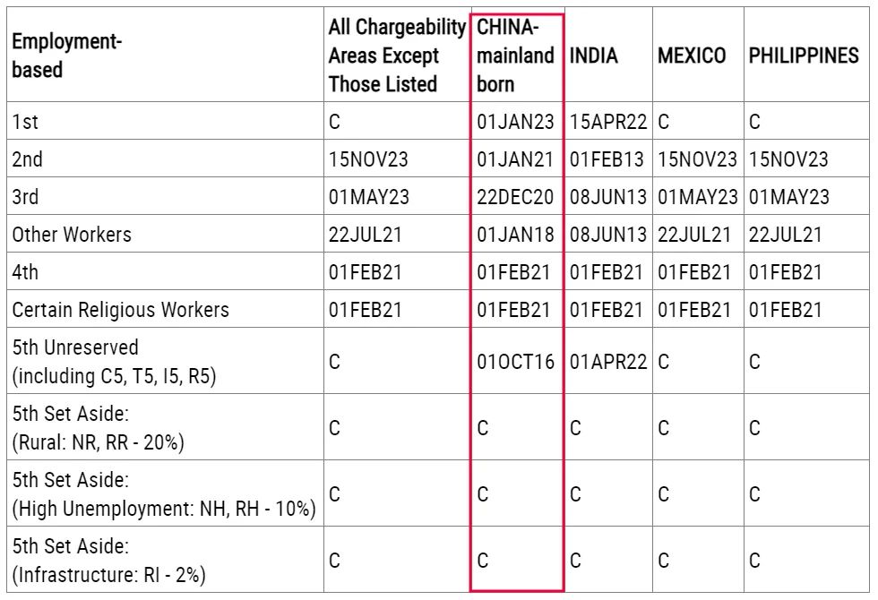Viewport: 878px width, 600px height.
Task: Click the 22DEC20 date cell
Action: (515, 197)
